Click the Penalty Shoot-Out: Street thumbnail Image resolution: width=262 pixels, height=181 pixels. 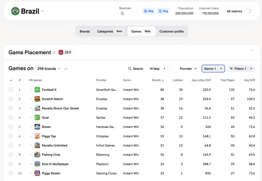(x=37, y=108)
